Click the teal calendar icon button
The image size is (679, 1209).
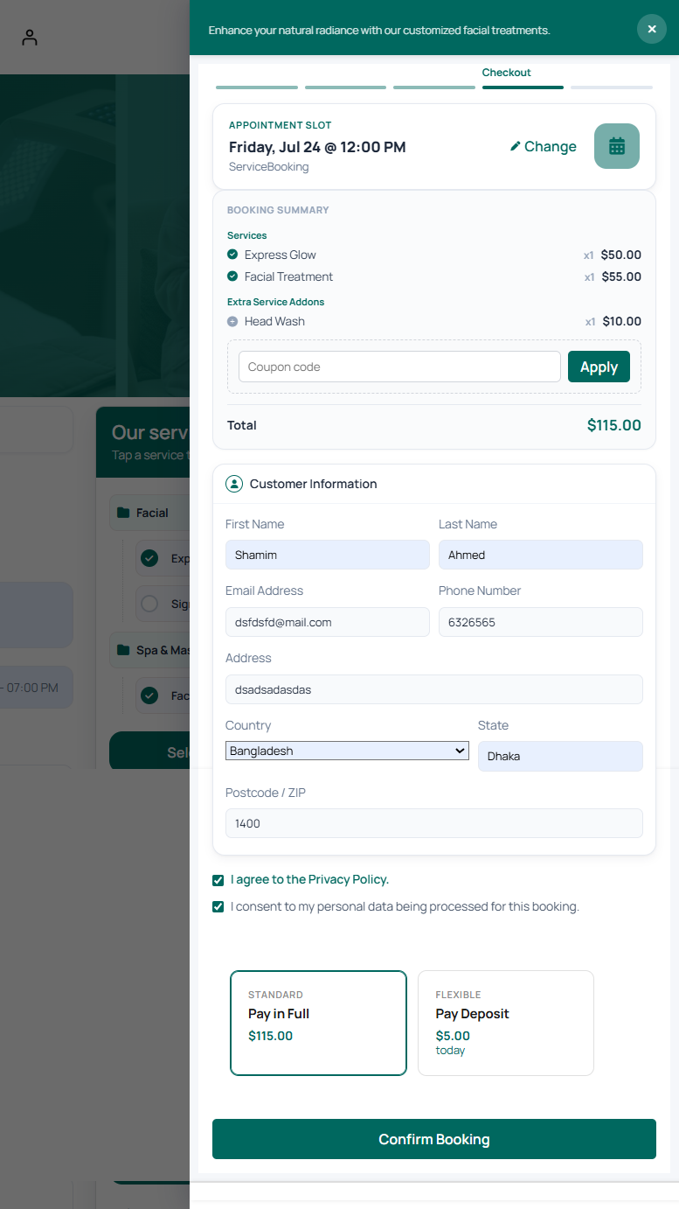pyautogui.click(x=617, y=146)
